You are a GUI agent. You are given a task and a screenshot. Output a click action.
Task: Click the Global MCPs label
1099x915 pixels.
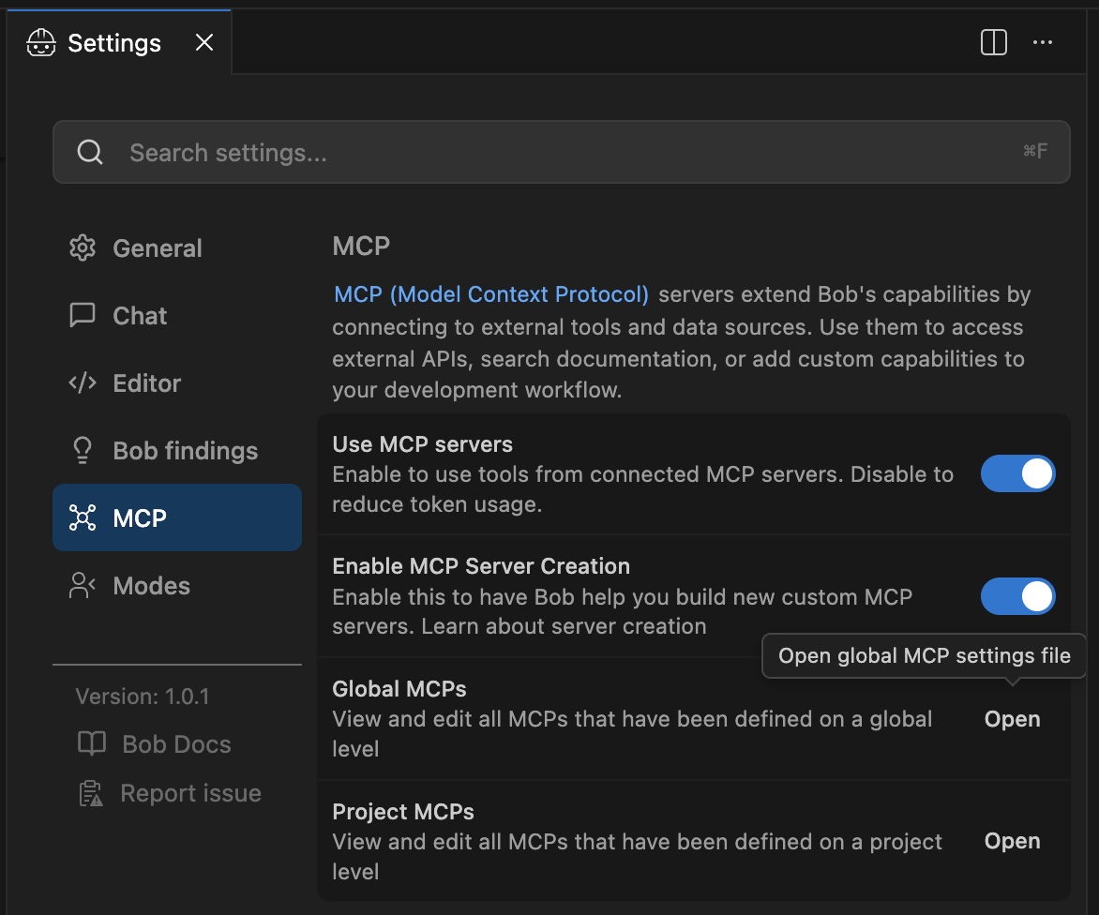click(399, 689)
